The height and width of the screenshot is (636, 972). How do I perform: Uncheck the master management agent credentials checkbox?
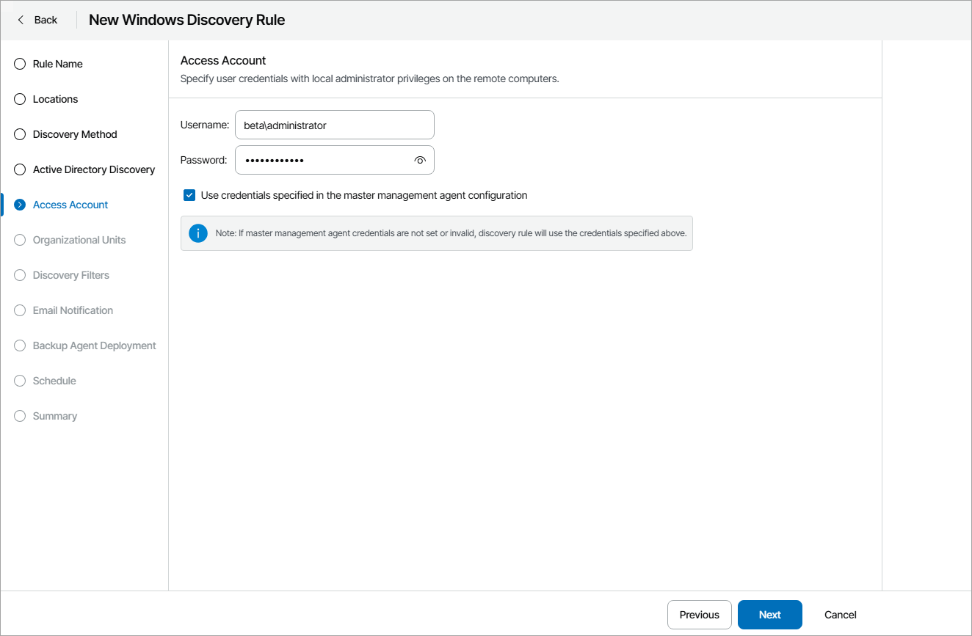coord(189,195)
